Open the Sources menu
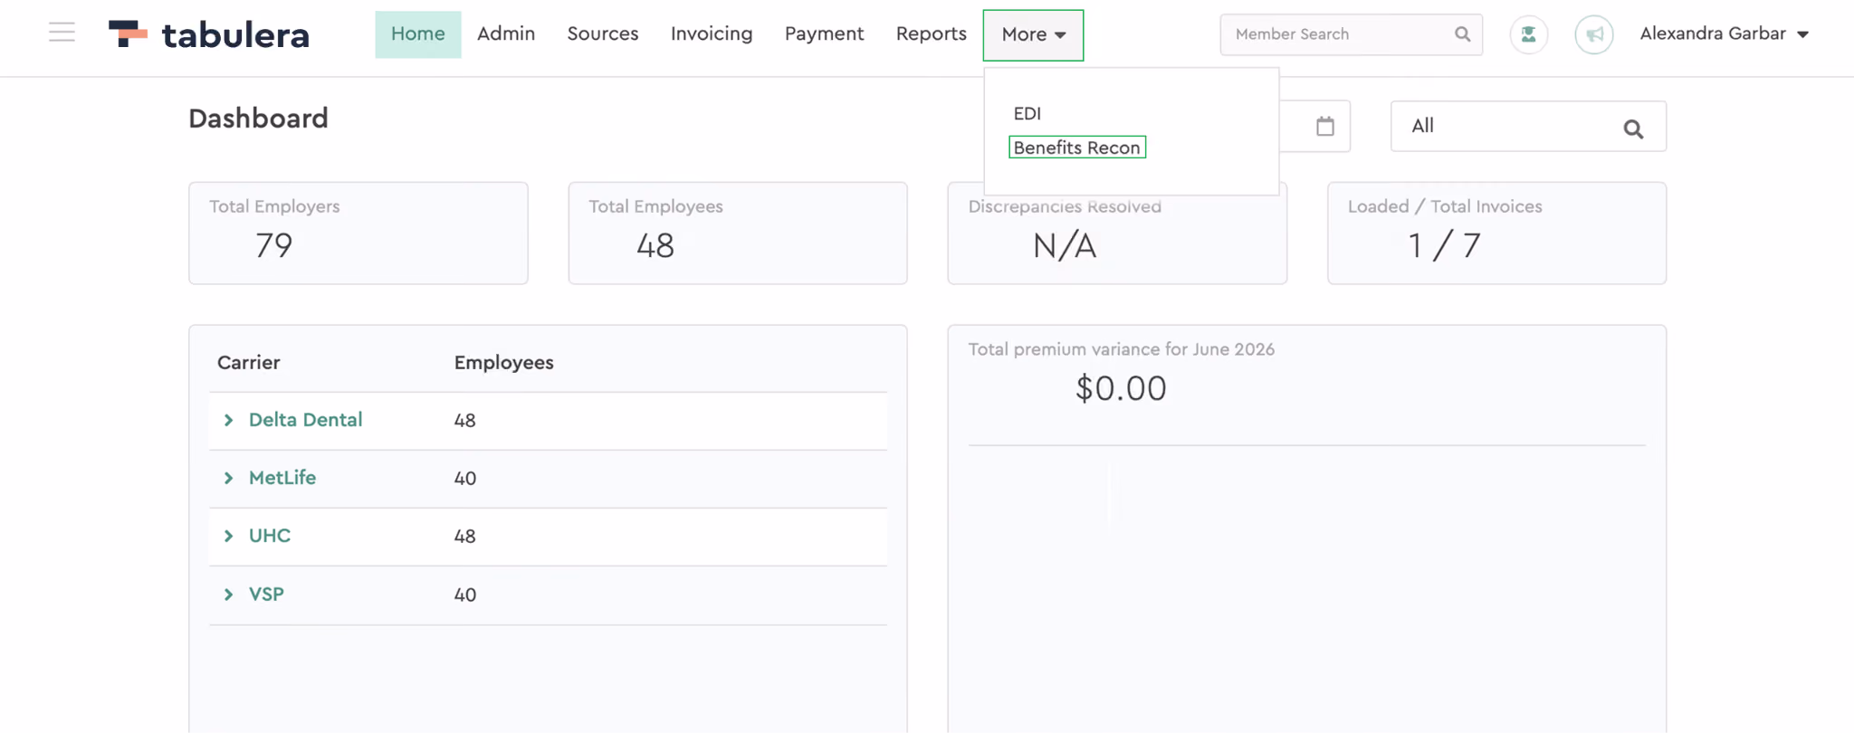 point(603,34)
